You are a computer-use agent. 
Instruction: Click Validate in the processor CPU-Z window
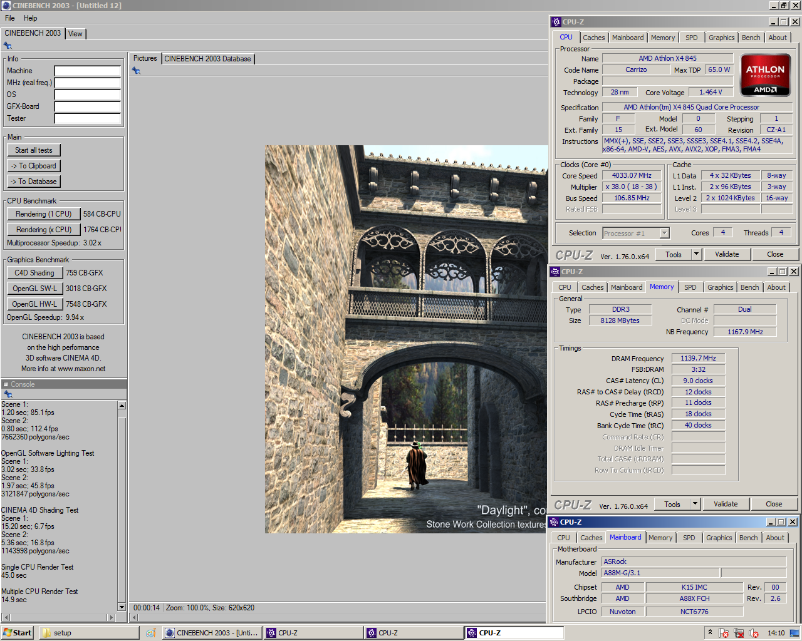click(x=727, y=254)
